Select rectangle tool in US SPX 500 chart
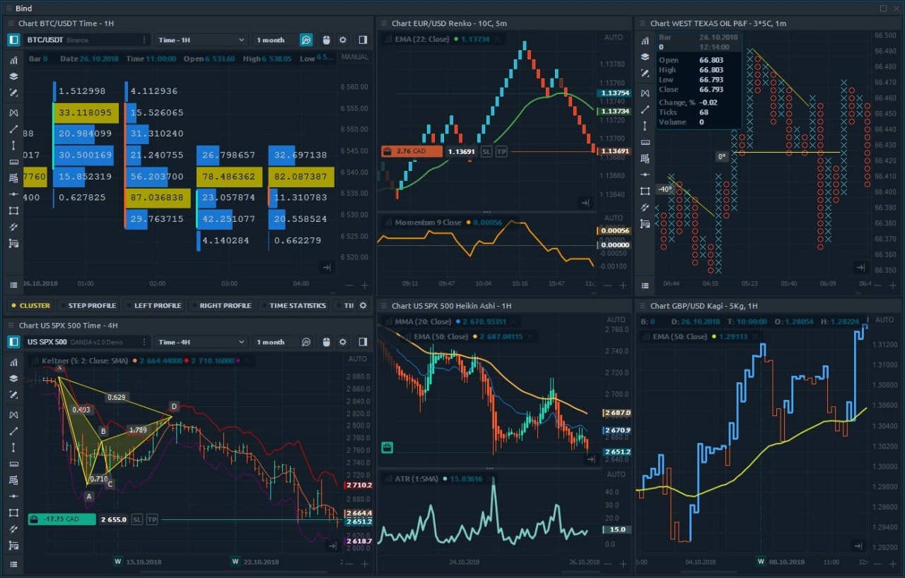The width and height of the screenshot is (905, 578). coord(13,512)
